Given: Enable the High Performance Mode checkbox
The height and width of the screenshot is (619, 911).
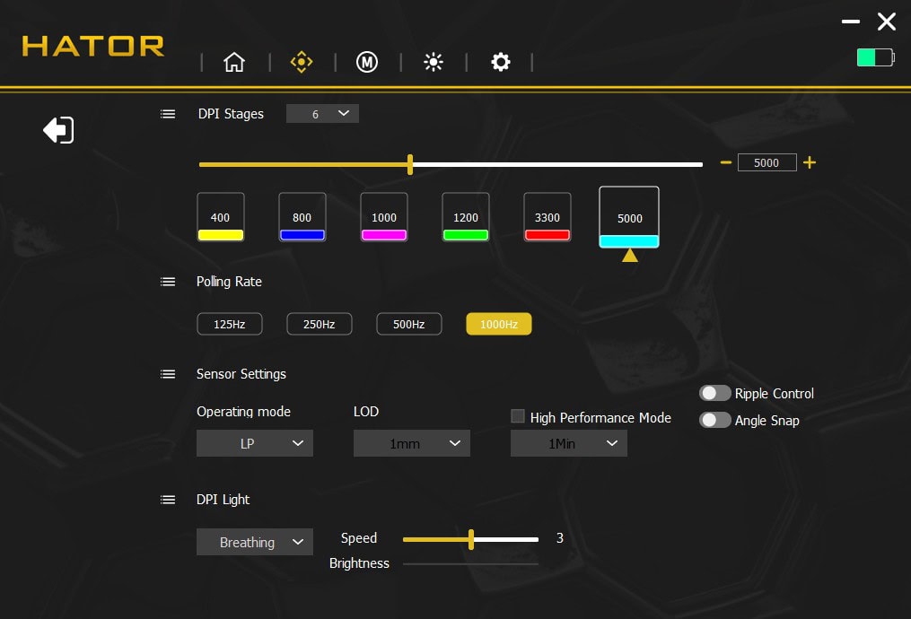Looking at the screenshot, I should (518, 416).
